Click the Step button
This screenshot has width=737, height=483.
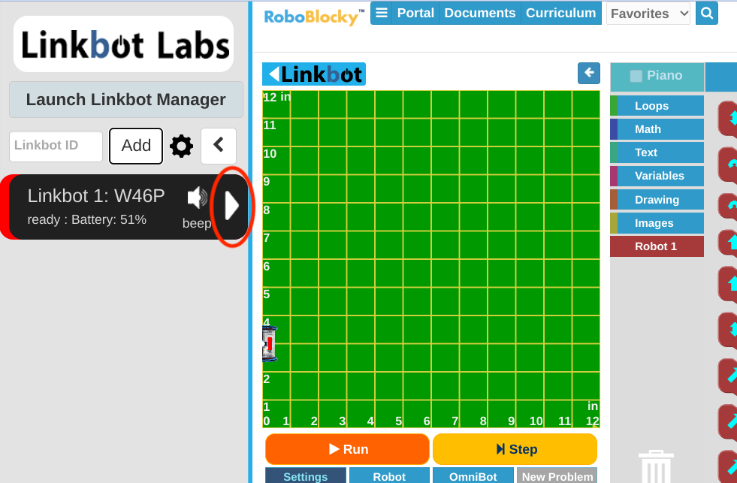[x=515, y=449]
